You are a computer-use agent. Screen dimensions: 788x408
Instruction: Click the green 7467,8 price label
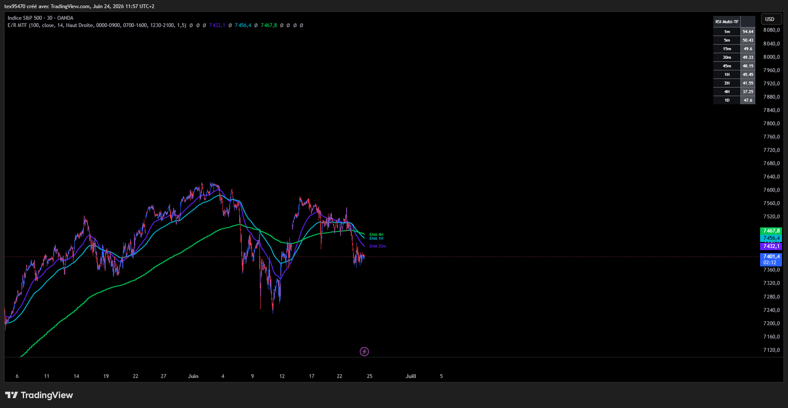click(x=771, y=231)
